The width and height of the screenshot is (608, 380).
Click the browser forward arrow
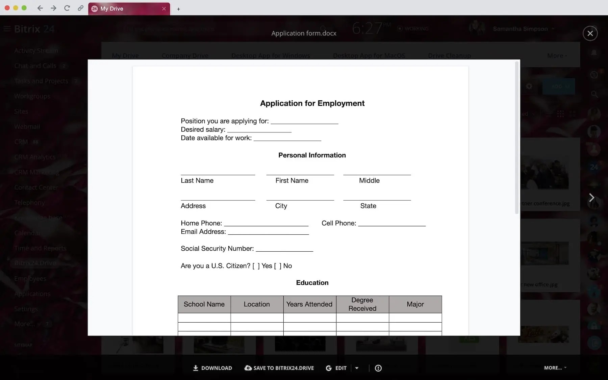[53, 8]
